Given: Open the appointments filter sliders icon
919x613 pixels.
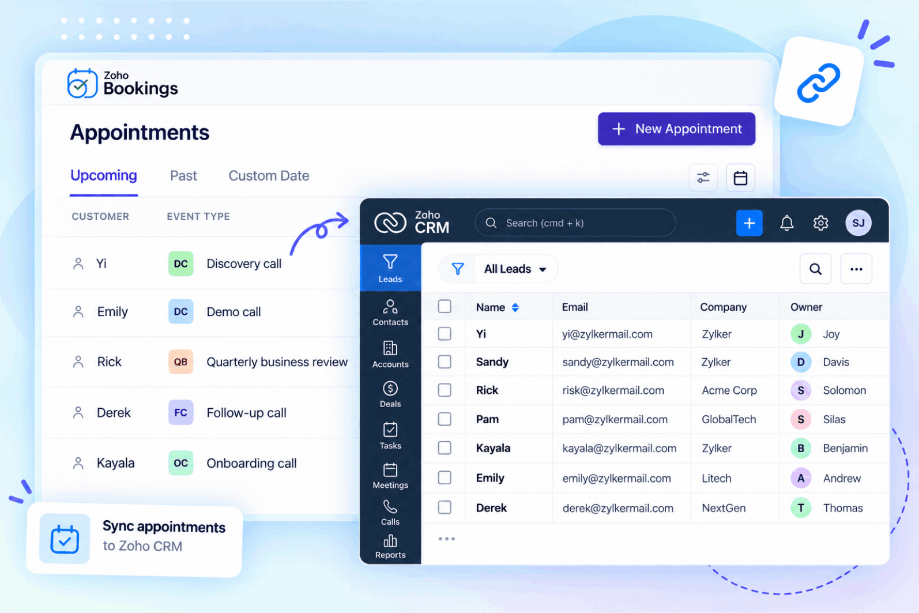Looking at the screenshot, I should [703, 178].
